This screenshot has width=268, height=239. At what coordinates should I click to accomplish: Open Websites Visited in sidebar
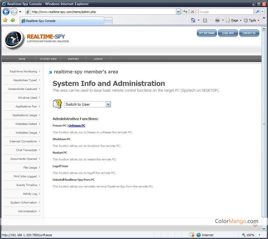[26, 124]
